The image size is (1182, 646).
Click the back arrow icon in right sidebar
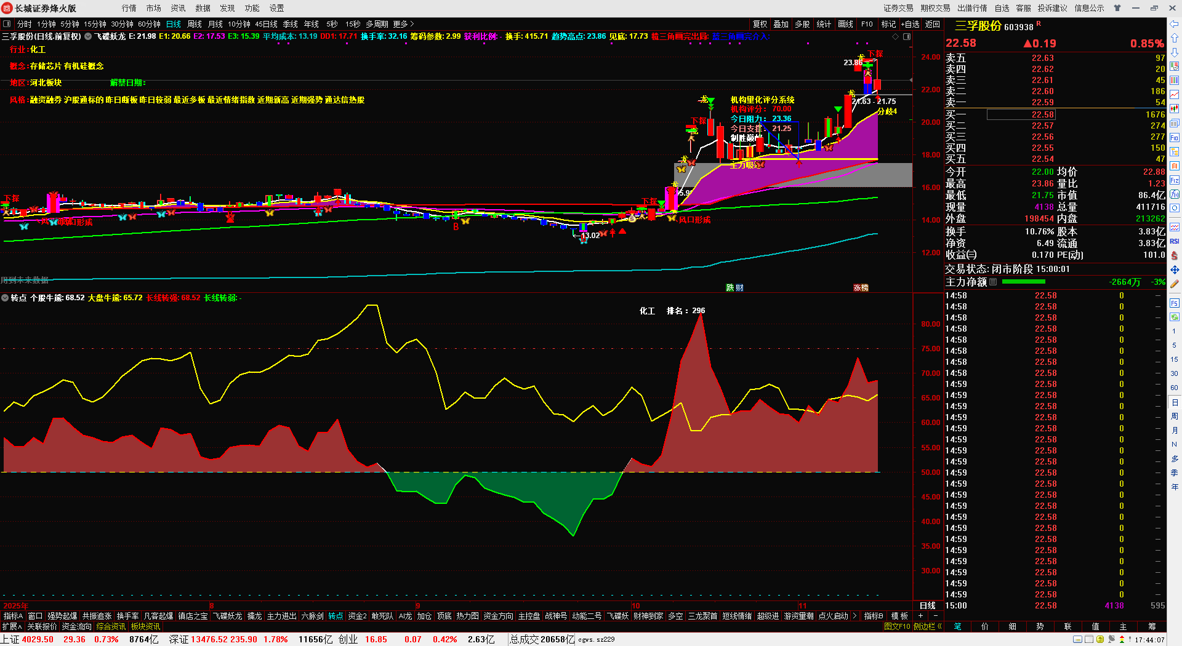pyautogui.click(x=1175, y=25)
